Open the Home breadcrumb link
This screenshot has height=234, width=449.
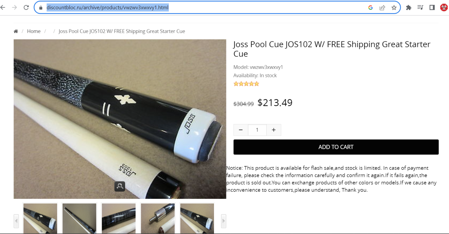tap(34, 31)
